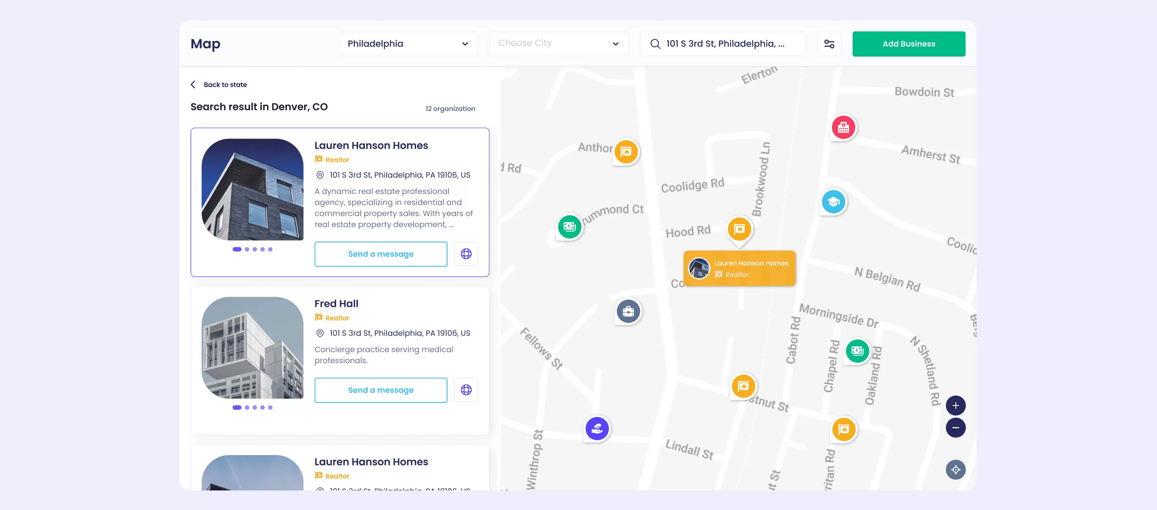Screen dimensions: 1157x510
Task: Click Fred Hall address text
Action: 400,333
